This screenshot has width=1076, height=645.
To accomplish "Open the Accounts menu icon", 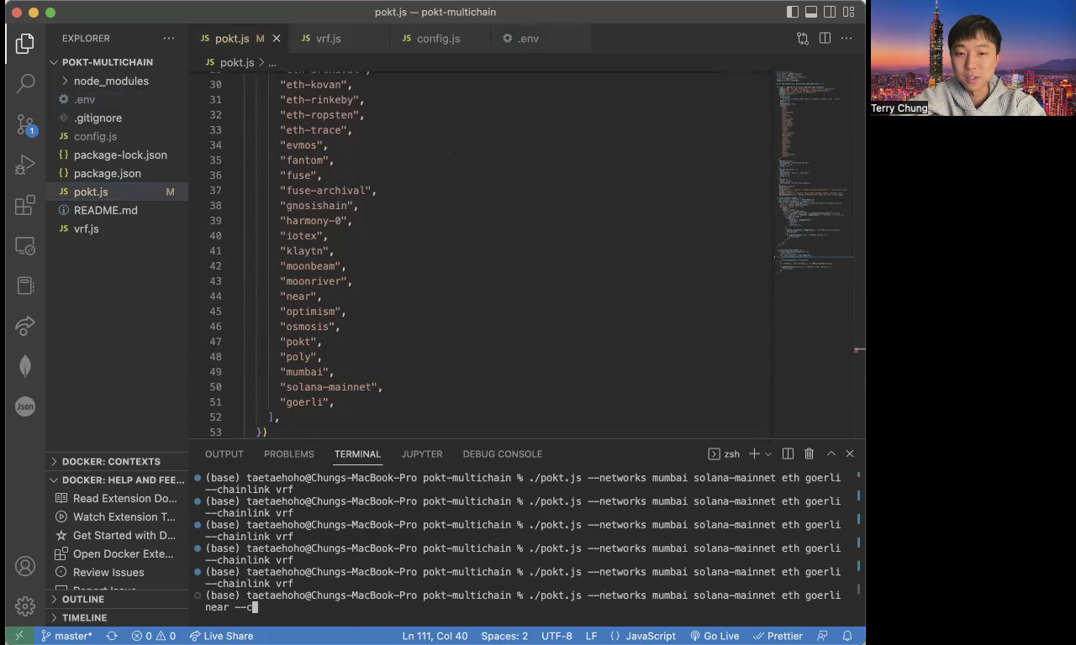I will click(x=25, y=565).
